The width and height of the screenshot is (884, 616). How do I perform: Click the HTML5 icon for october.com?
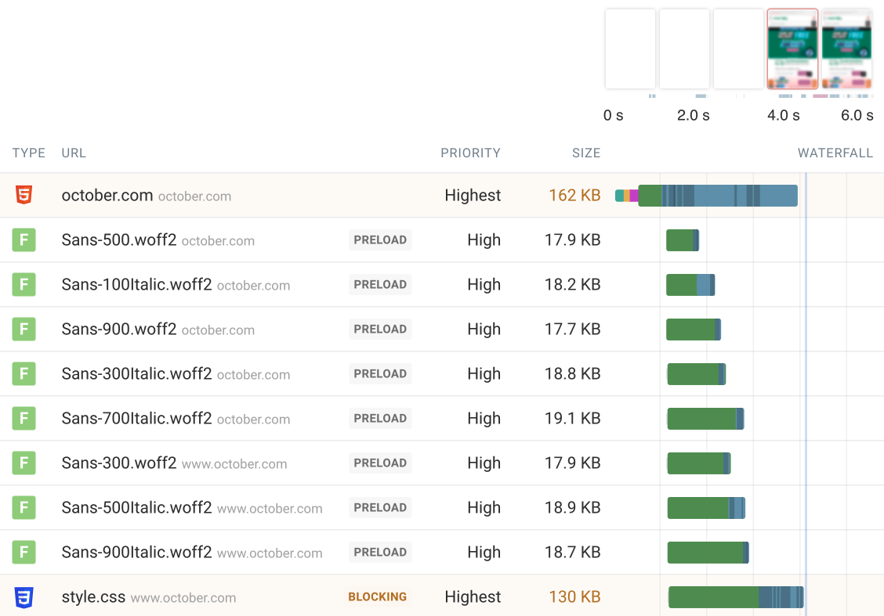coord(24,196)
